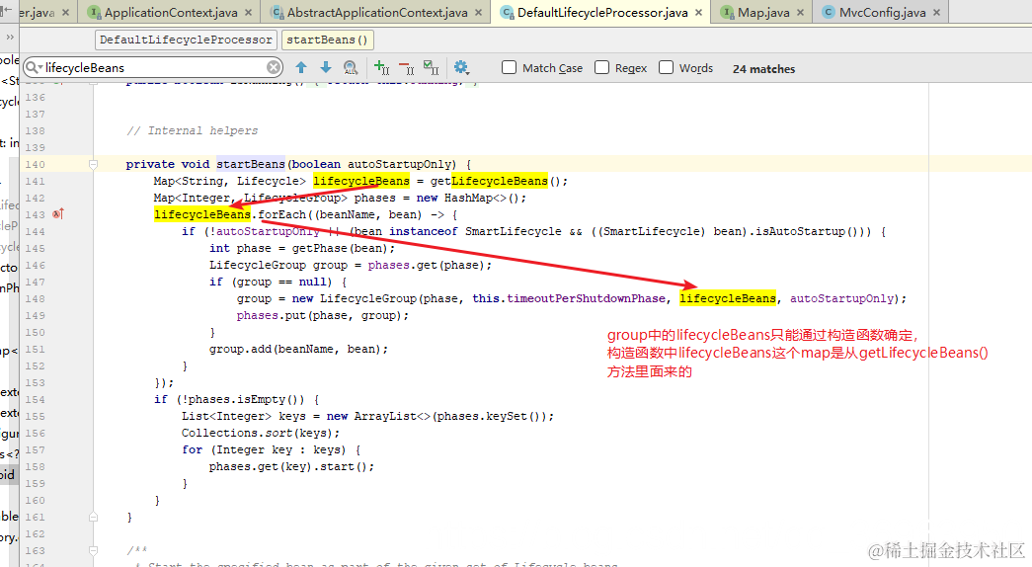Click fold end marker at line 161
Viewport: 1032px width, 567px height.
[x=94, y=517]
